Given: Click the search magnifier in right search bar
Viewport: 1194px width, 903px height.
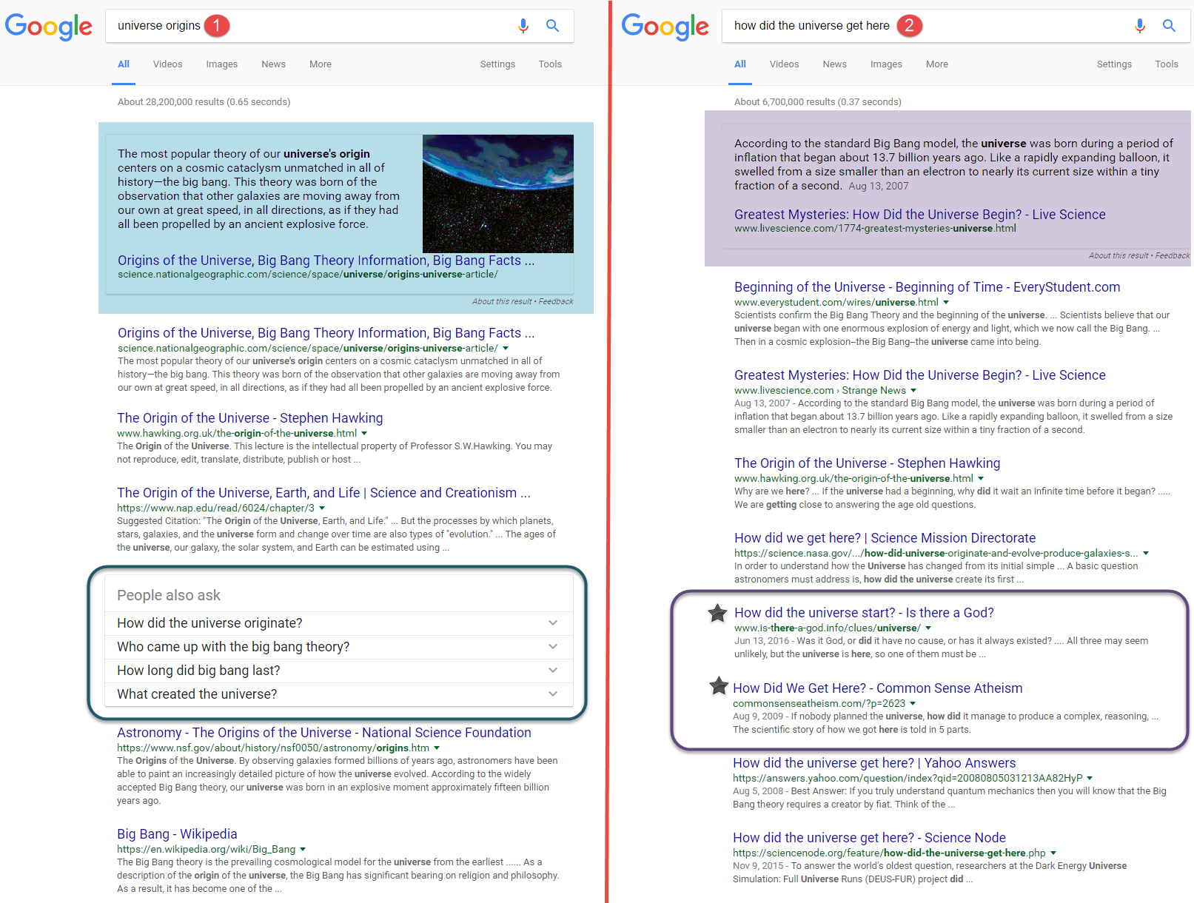Looking at the screenshot, I should coord(1169,26).
